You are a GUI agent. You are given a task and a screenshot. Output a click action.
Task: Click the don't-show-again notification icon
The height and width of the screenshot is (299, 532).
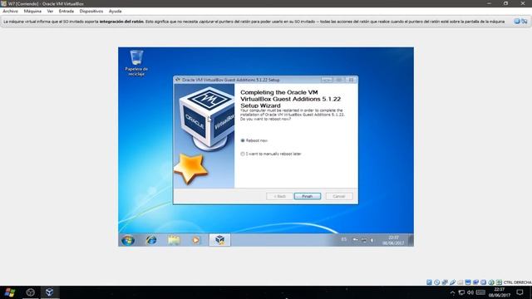[525, 21]
